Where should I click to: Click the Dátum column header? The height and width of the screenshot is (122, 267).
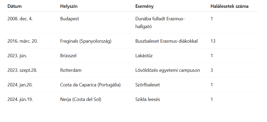click(15, 6)
